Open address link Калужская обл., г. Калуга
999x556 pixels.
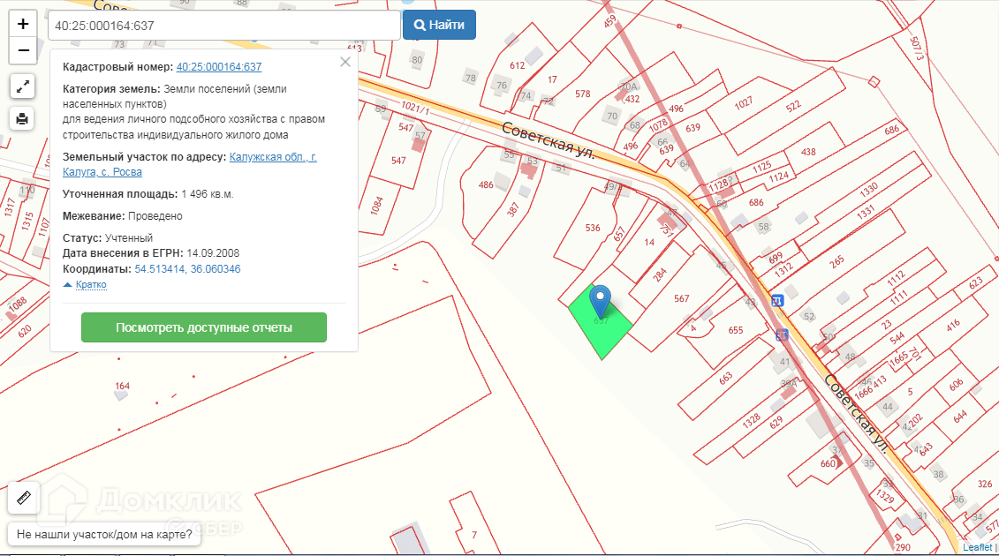189,164
